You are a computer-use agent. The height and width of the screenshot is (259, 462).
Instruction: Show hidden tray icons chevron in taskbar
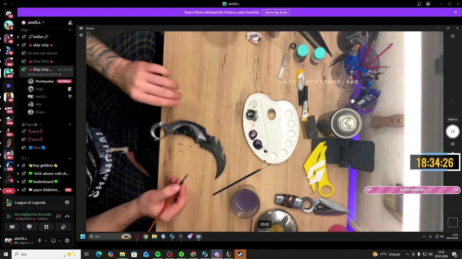pos(407,254)
